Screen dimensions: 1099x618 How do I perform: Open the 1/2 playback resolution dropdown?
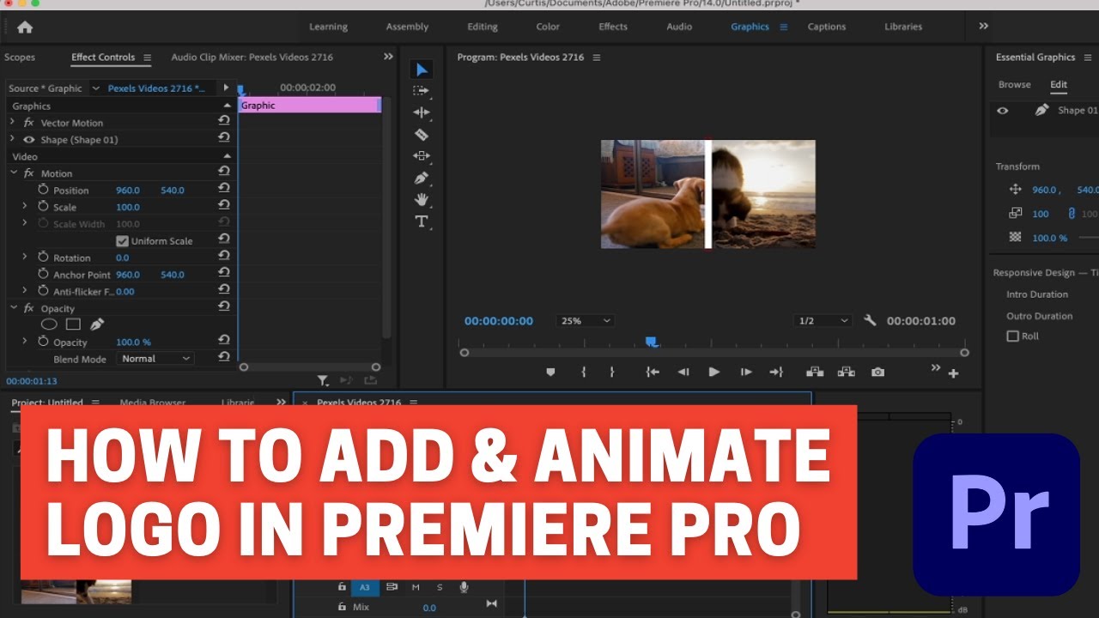coord(823,320)
